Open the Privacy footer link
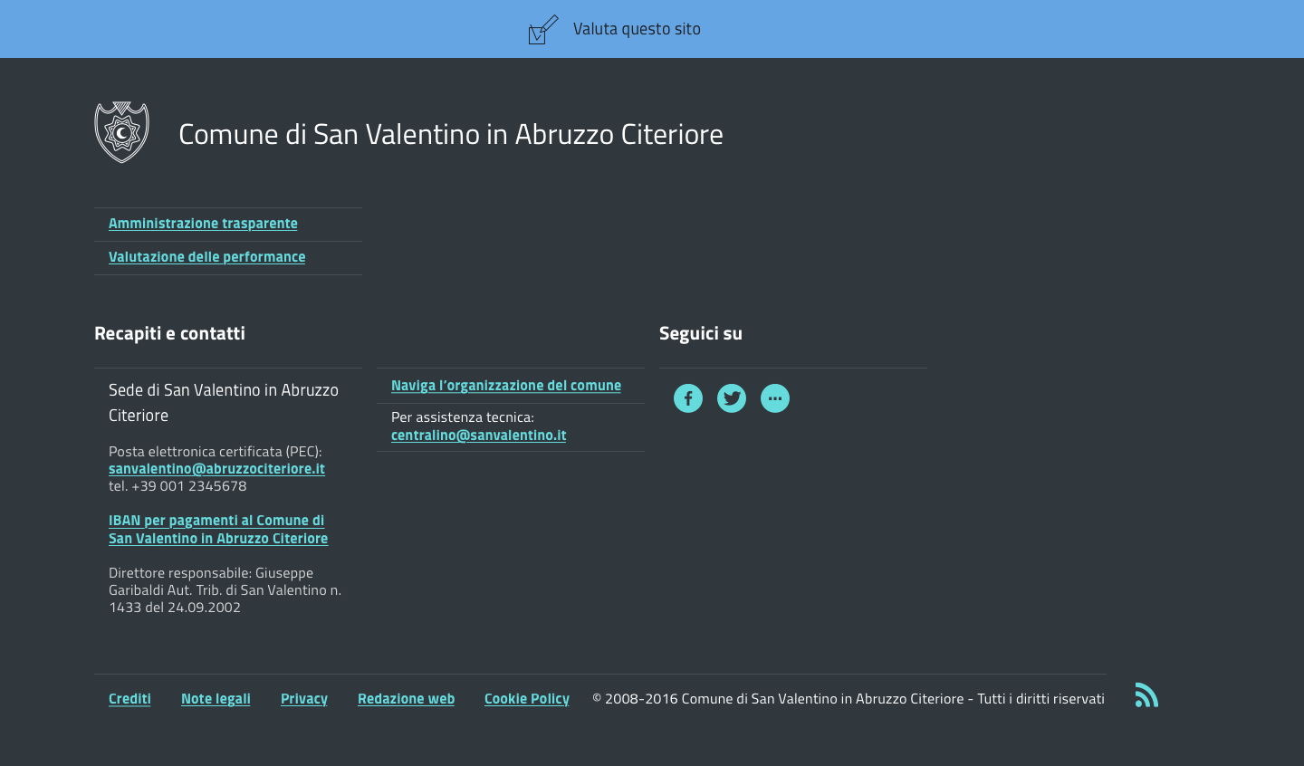1304x766 pixels. [304, 699]
